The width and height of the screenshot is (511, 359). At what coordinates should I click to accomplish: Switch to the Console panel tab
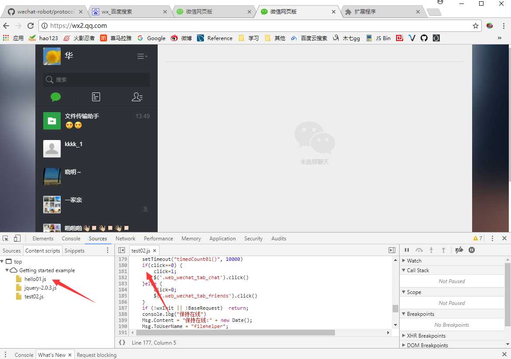[71, 239]
